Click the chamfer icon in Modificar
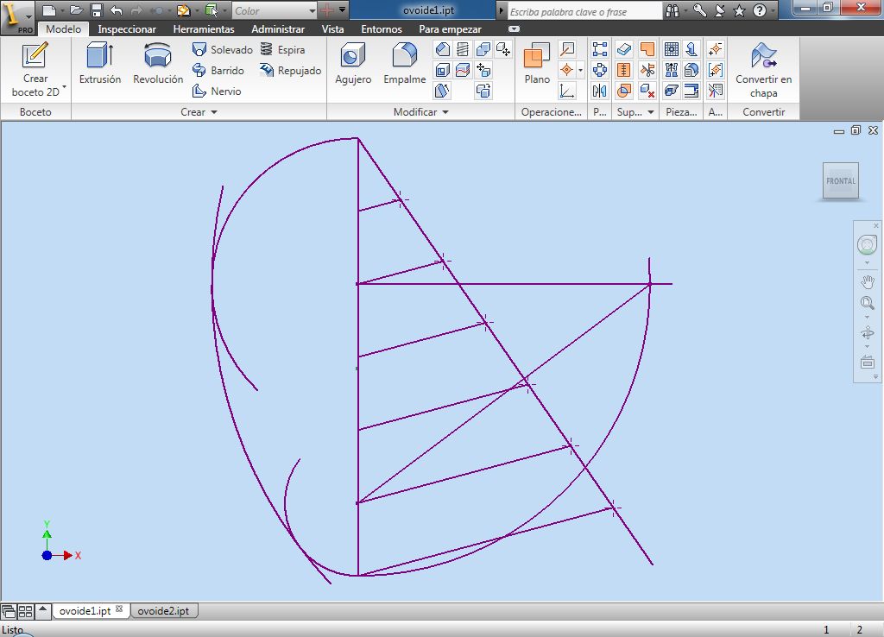This screenshot has width=884, height=637. click(x=443, y=49)
